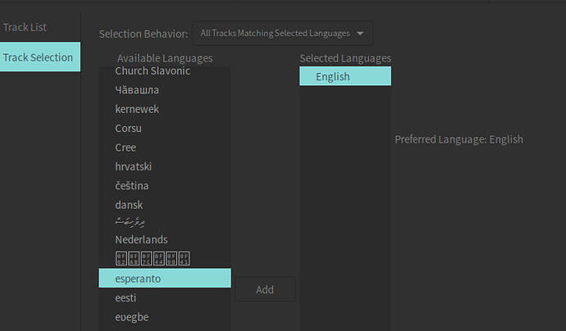Switch to the Track List tab
Image resolution: width=566 pixels, height=331 pixels.
pos(25,27)
